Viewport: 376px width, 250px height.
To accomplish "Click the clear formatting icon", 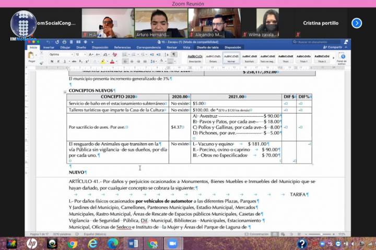I will click(114, 55).
